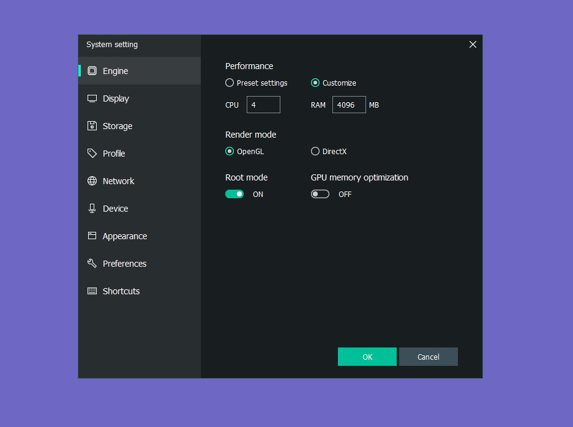Click Cancel to discard changes
The image size is (573, 427).
(428, 357)
